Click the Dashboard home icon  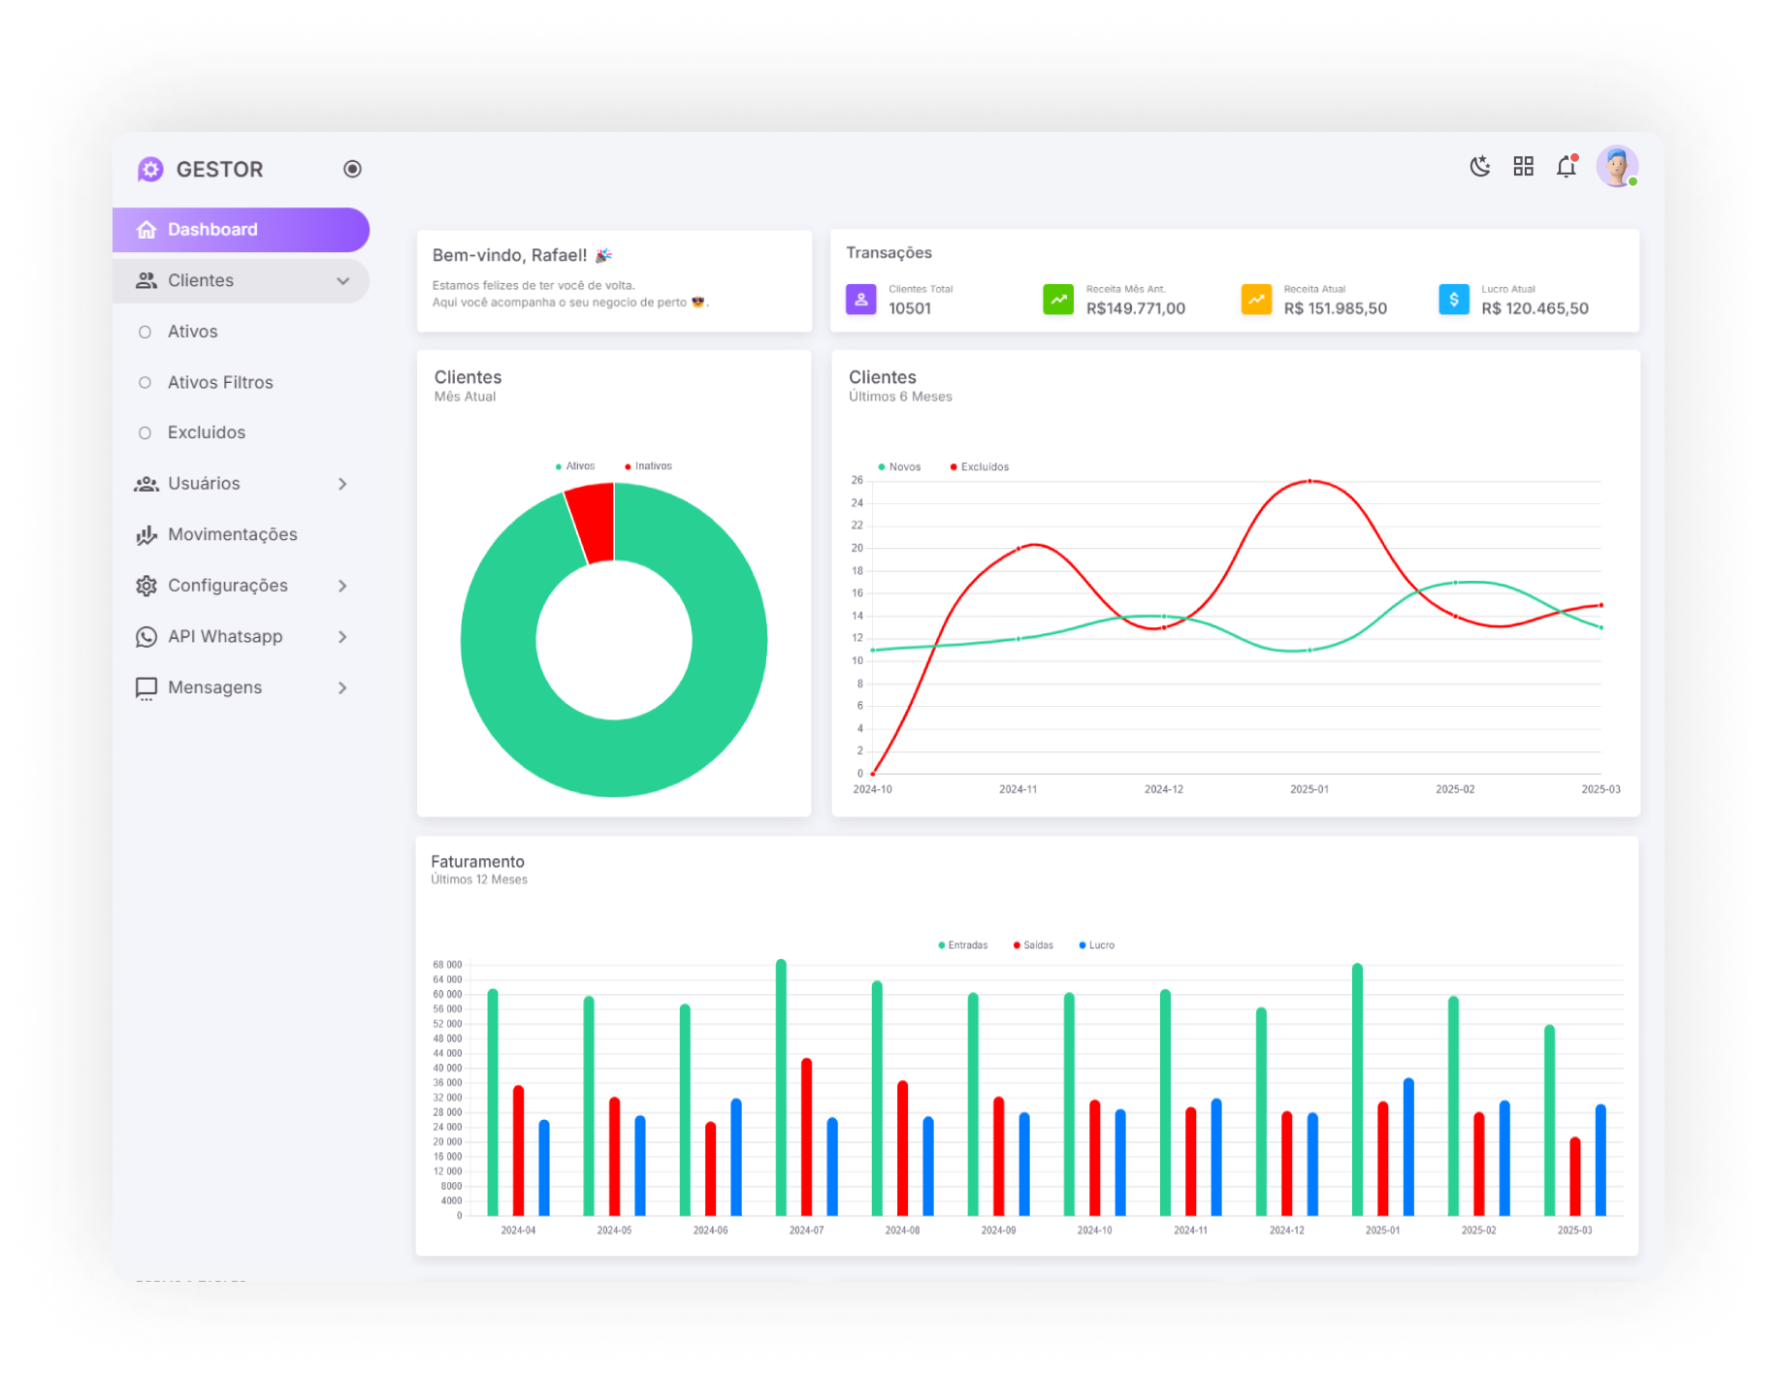(146, 230)
